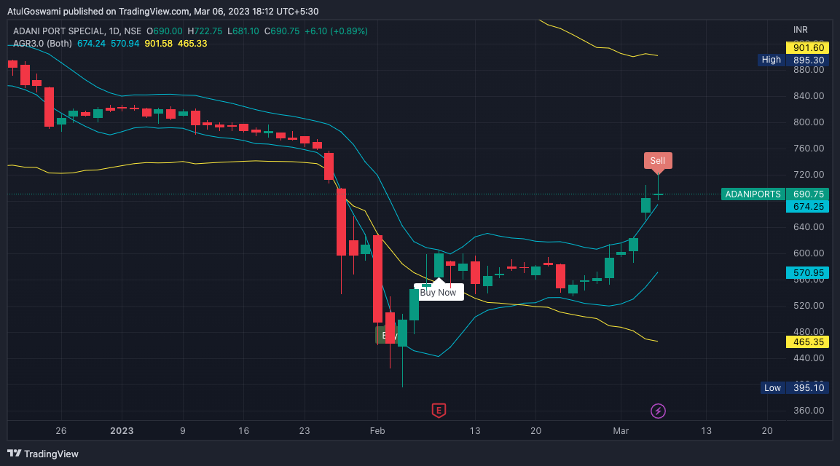This screenshot has width=840, height=466.
Task: Click the 800.00 price axis label
Action: (809, 122)
